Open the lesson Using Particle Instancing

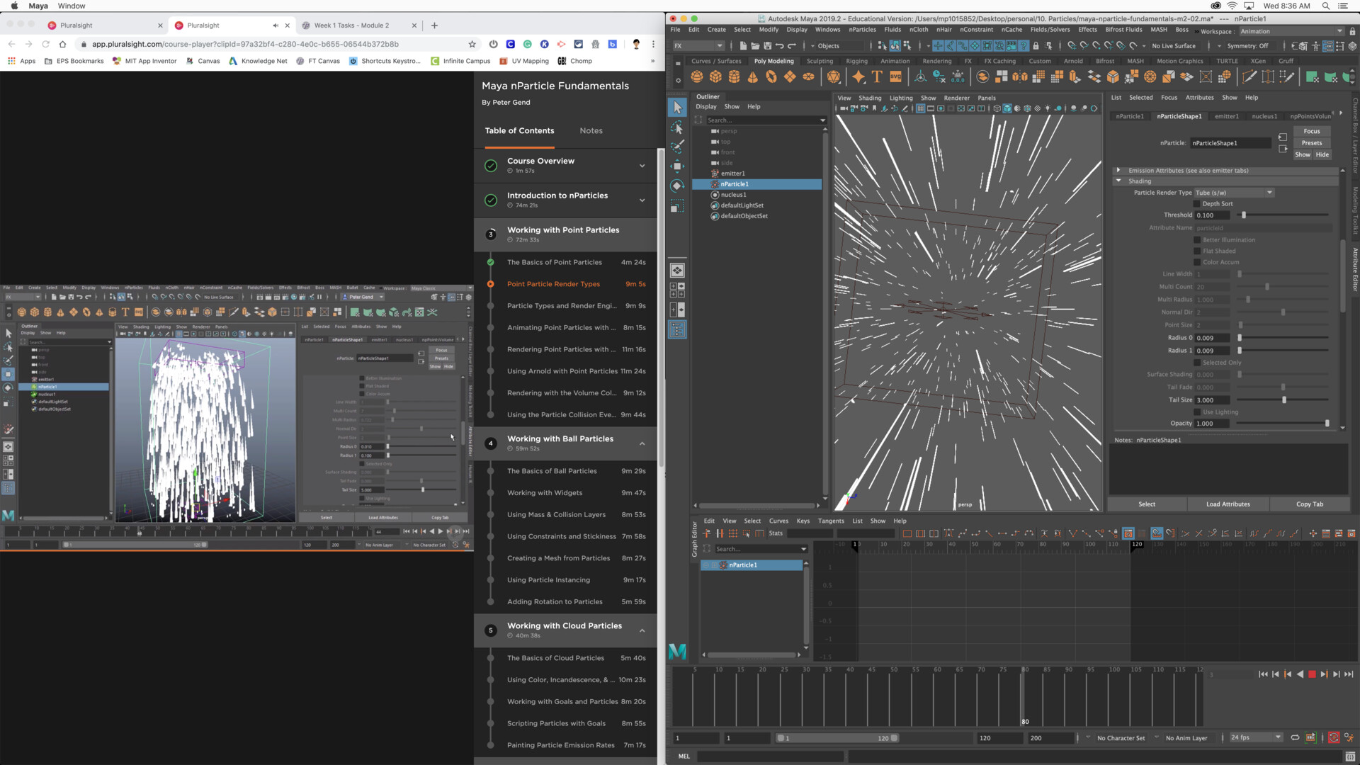(549, 579)
